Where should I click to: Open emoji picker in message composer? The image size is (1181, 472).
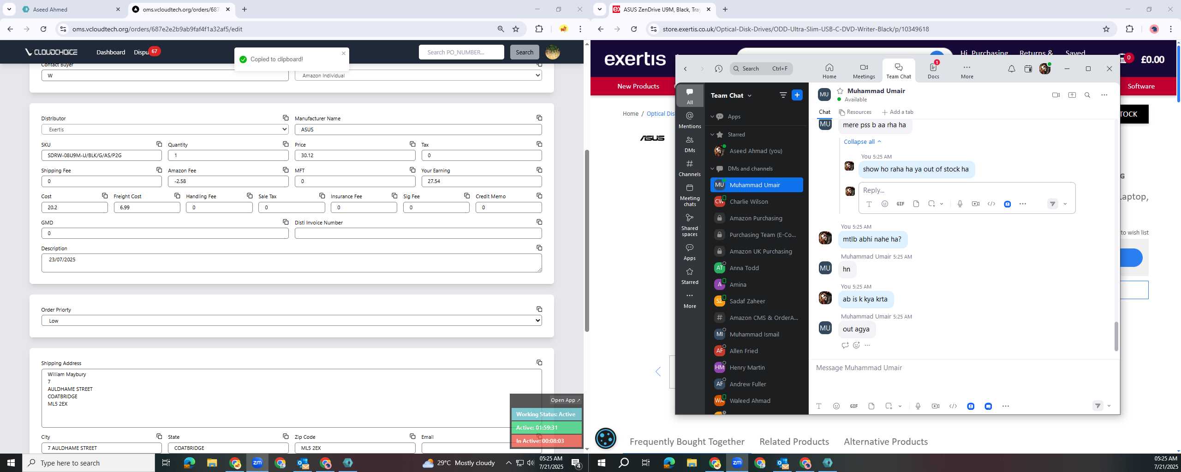click(x=836, y=406)
